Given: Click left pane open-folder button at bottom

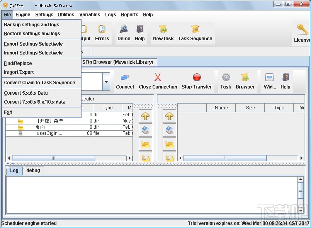Looking at the screenshot, I should [145, 157].
